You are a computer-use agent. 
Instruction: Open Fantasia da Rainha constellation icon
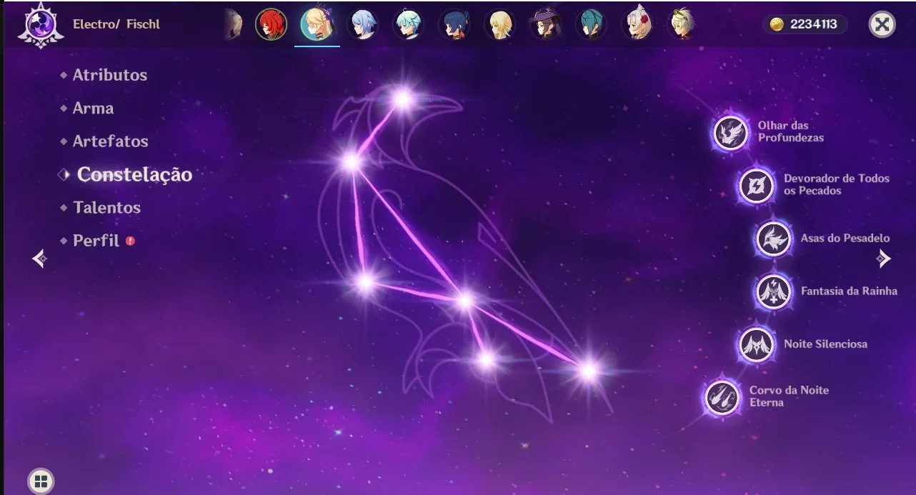(773, 291)
